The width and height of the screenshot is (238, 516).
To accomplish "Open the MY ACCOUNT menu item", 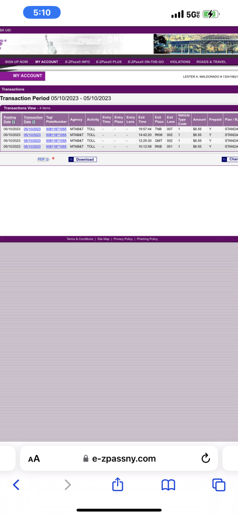I will point(47,62).
